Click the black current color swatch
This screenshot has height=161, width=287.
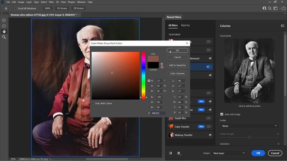coord(153,65)
